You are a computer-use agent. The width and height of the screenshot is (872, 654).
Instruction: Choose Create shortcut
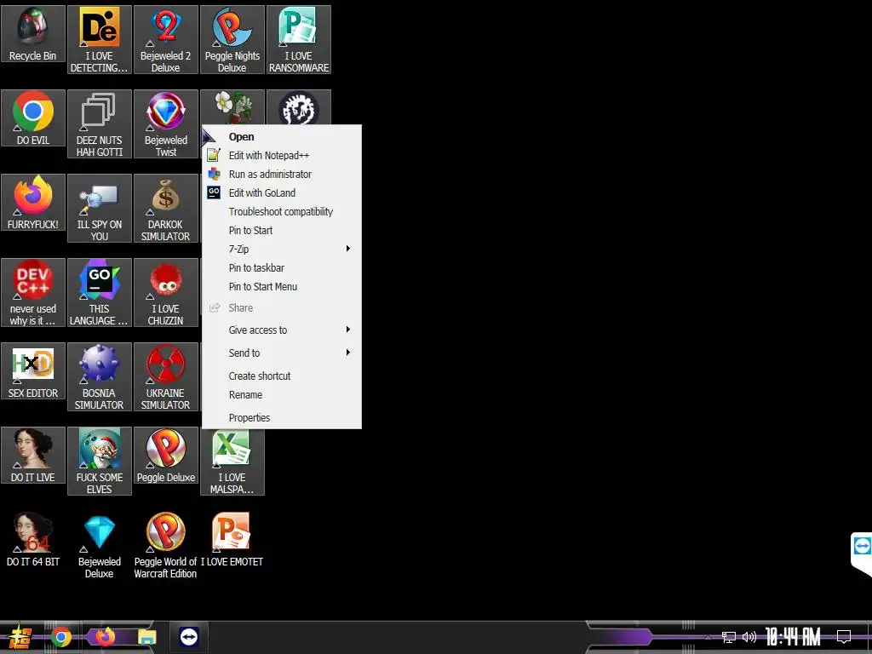[x=282, y=376]
